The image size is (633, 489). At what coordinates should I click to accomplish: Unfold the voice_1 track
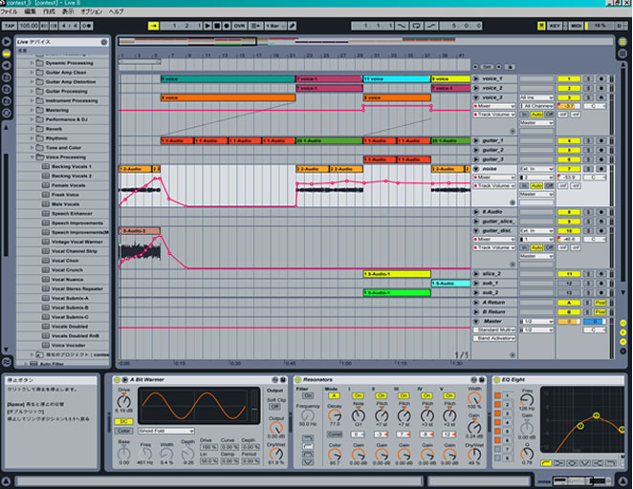click(476, 79)
